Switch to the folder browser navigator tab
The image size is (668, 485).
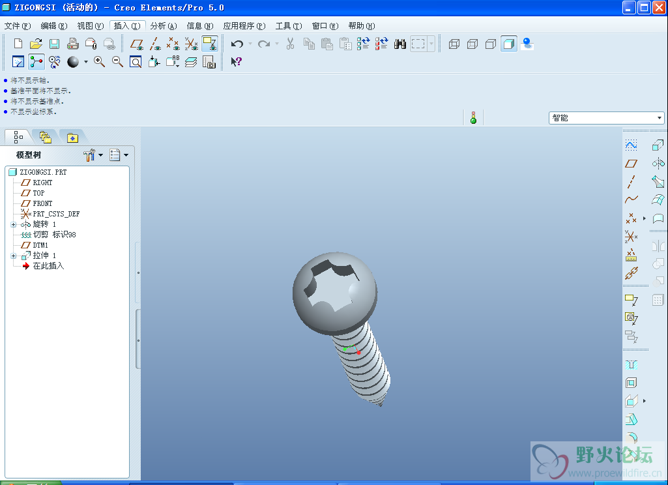click(45, 138)
